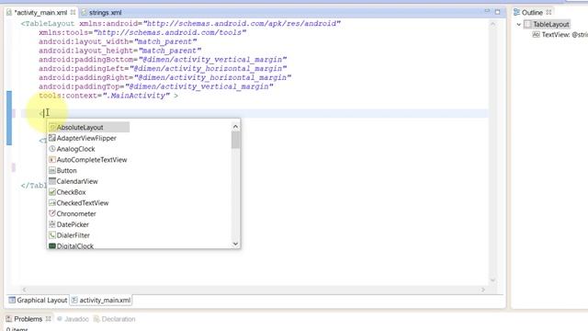Click the horizontal scrollbar left arrow

[25, 290]
